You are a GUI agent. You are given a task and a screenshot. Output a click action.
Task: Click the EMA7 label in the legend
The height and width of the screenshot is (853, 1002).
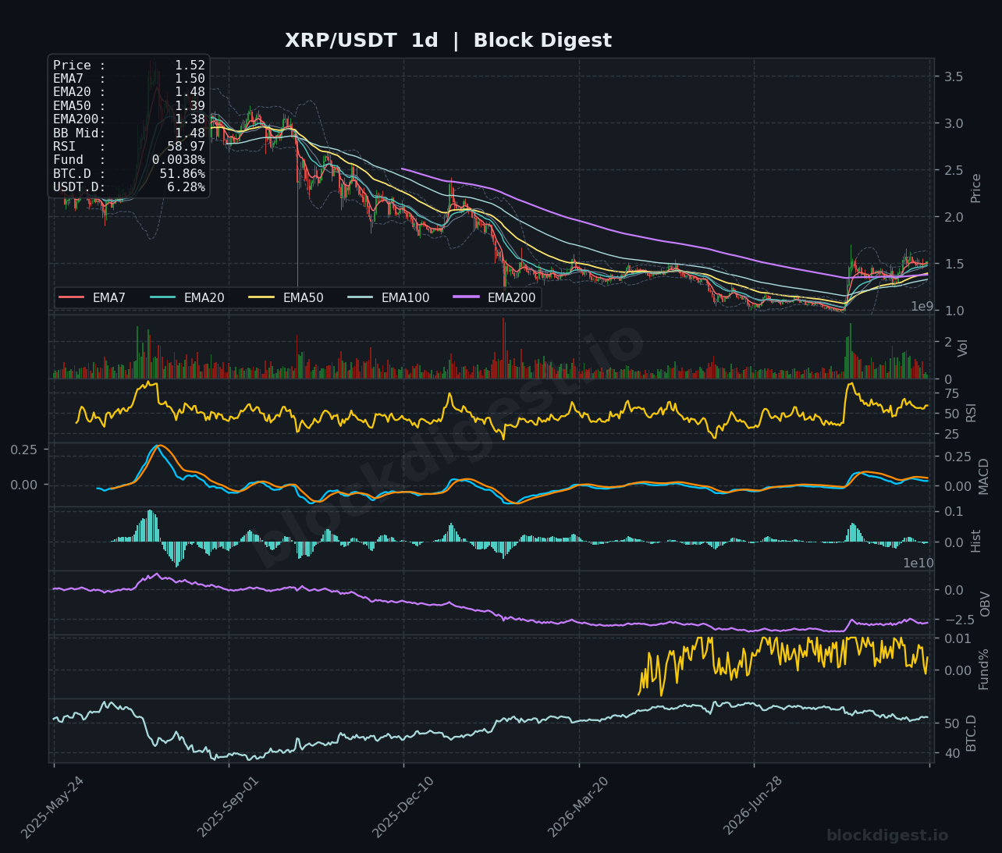pos(109,297)
